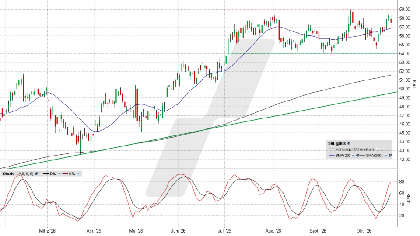Toggle the D% line checkbox
420x236 pixels.
pos(59,174)
